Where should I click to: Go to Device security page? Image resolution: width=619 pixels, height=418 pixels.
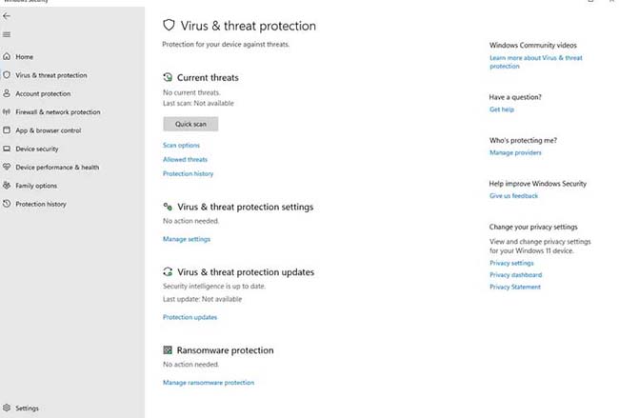(37, 149)
